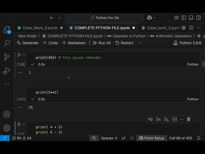Run the print( 4 + 5) cell

click(x=19, y=124)
